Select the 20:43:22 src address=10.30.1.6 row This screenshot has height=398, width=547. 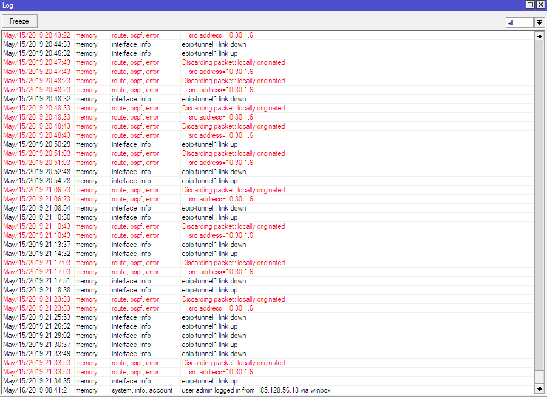[268, 36]
